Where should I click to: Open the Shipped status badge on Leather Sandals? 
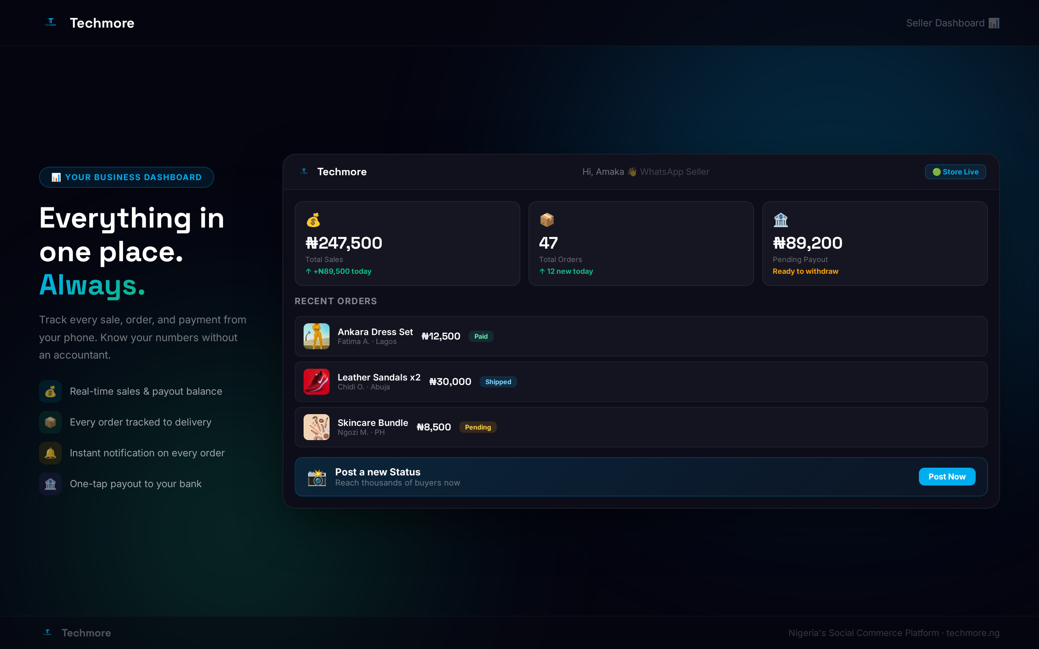point(498,382)
